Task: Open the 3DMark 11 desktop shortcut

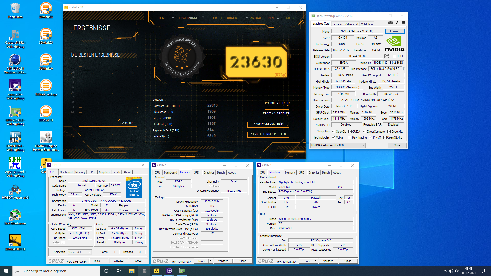Action: coord(46,113)
